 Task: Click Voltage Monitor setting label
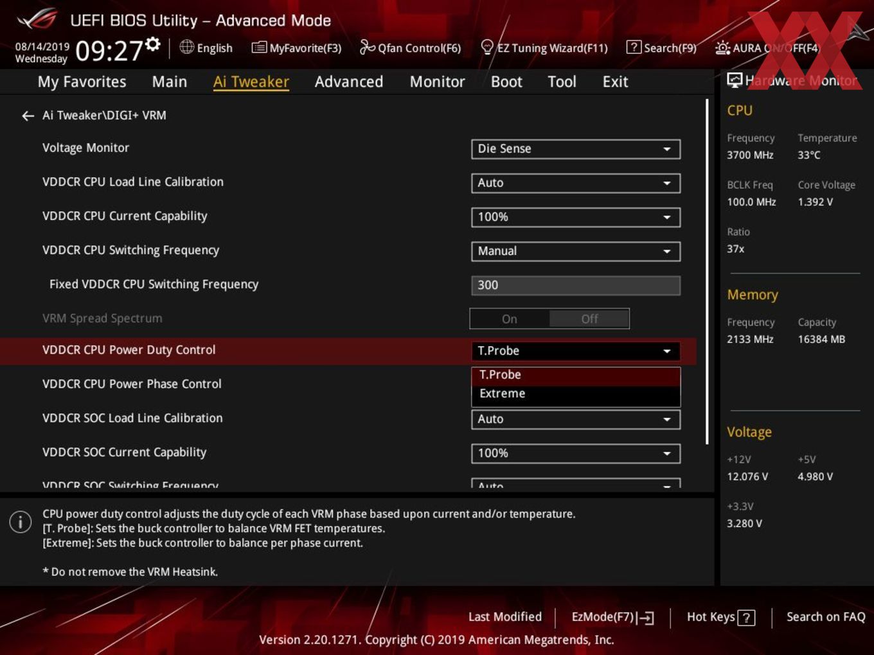point(85,148)
